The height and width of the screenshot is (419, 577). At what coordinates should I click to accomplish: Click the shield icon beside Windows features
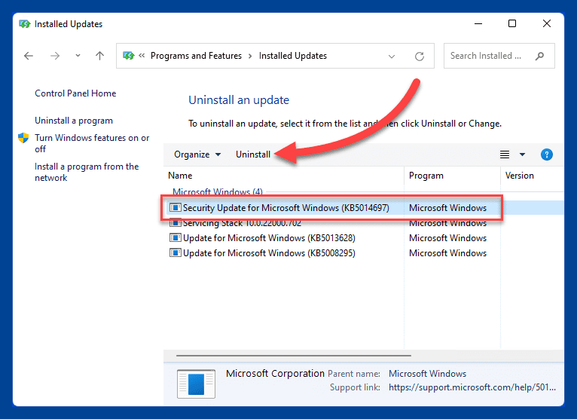point(23,138)
